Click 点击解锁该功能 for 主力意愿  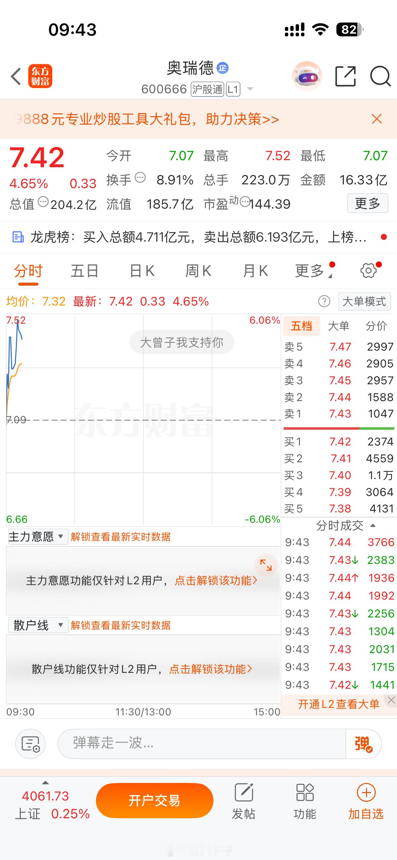tap(216, 581)
